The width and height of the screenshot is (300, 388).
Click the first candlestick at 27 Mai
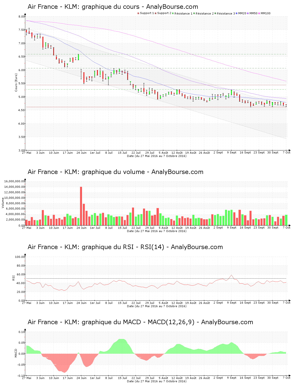pos(26,32)
